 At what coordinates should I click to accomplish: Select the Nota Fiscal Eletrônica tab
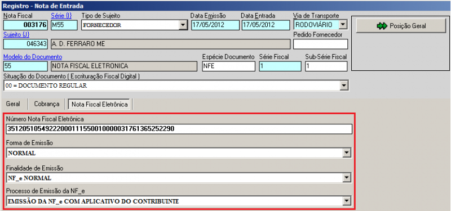[x=100, y=104]
